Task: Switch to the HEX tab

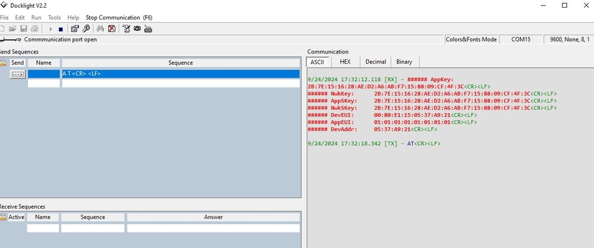Action: tap(345, 62)
